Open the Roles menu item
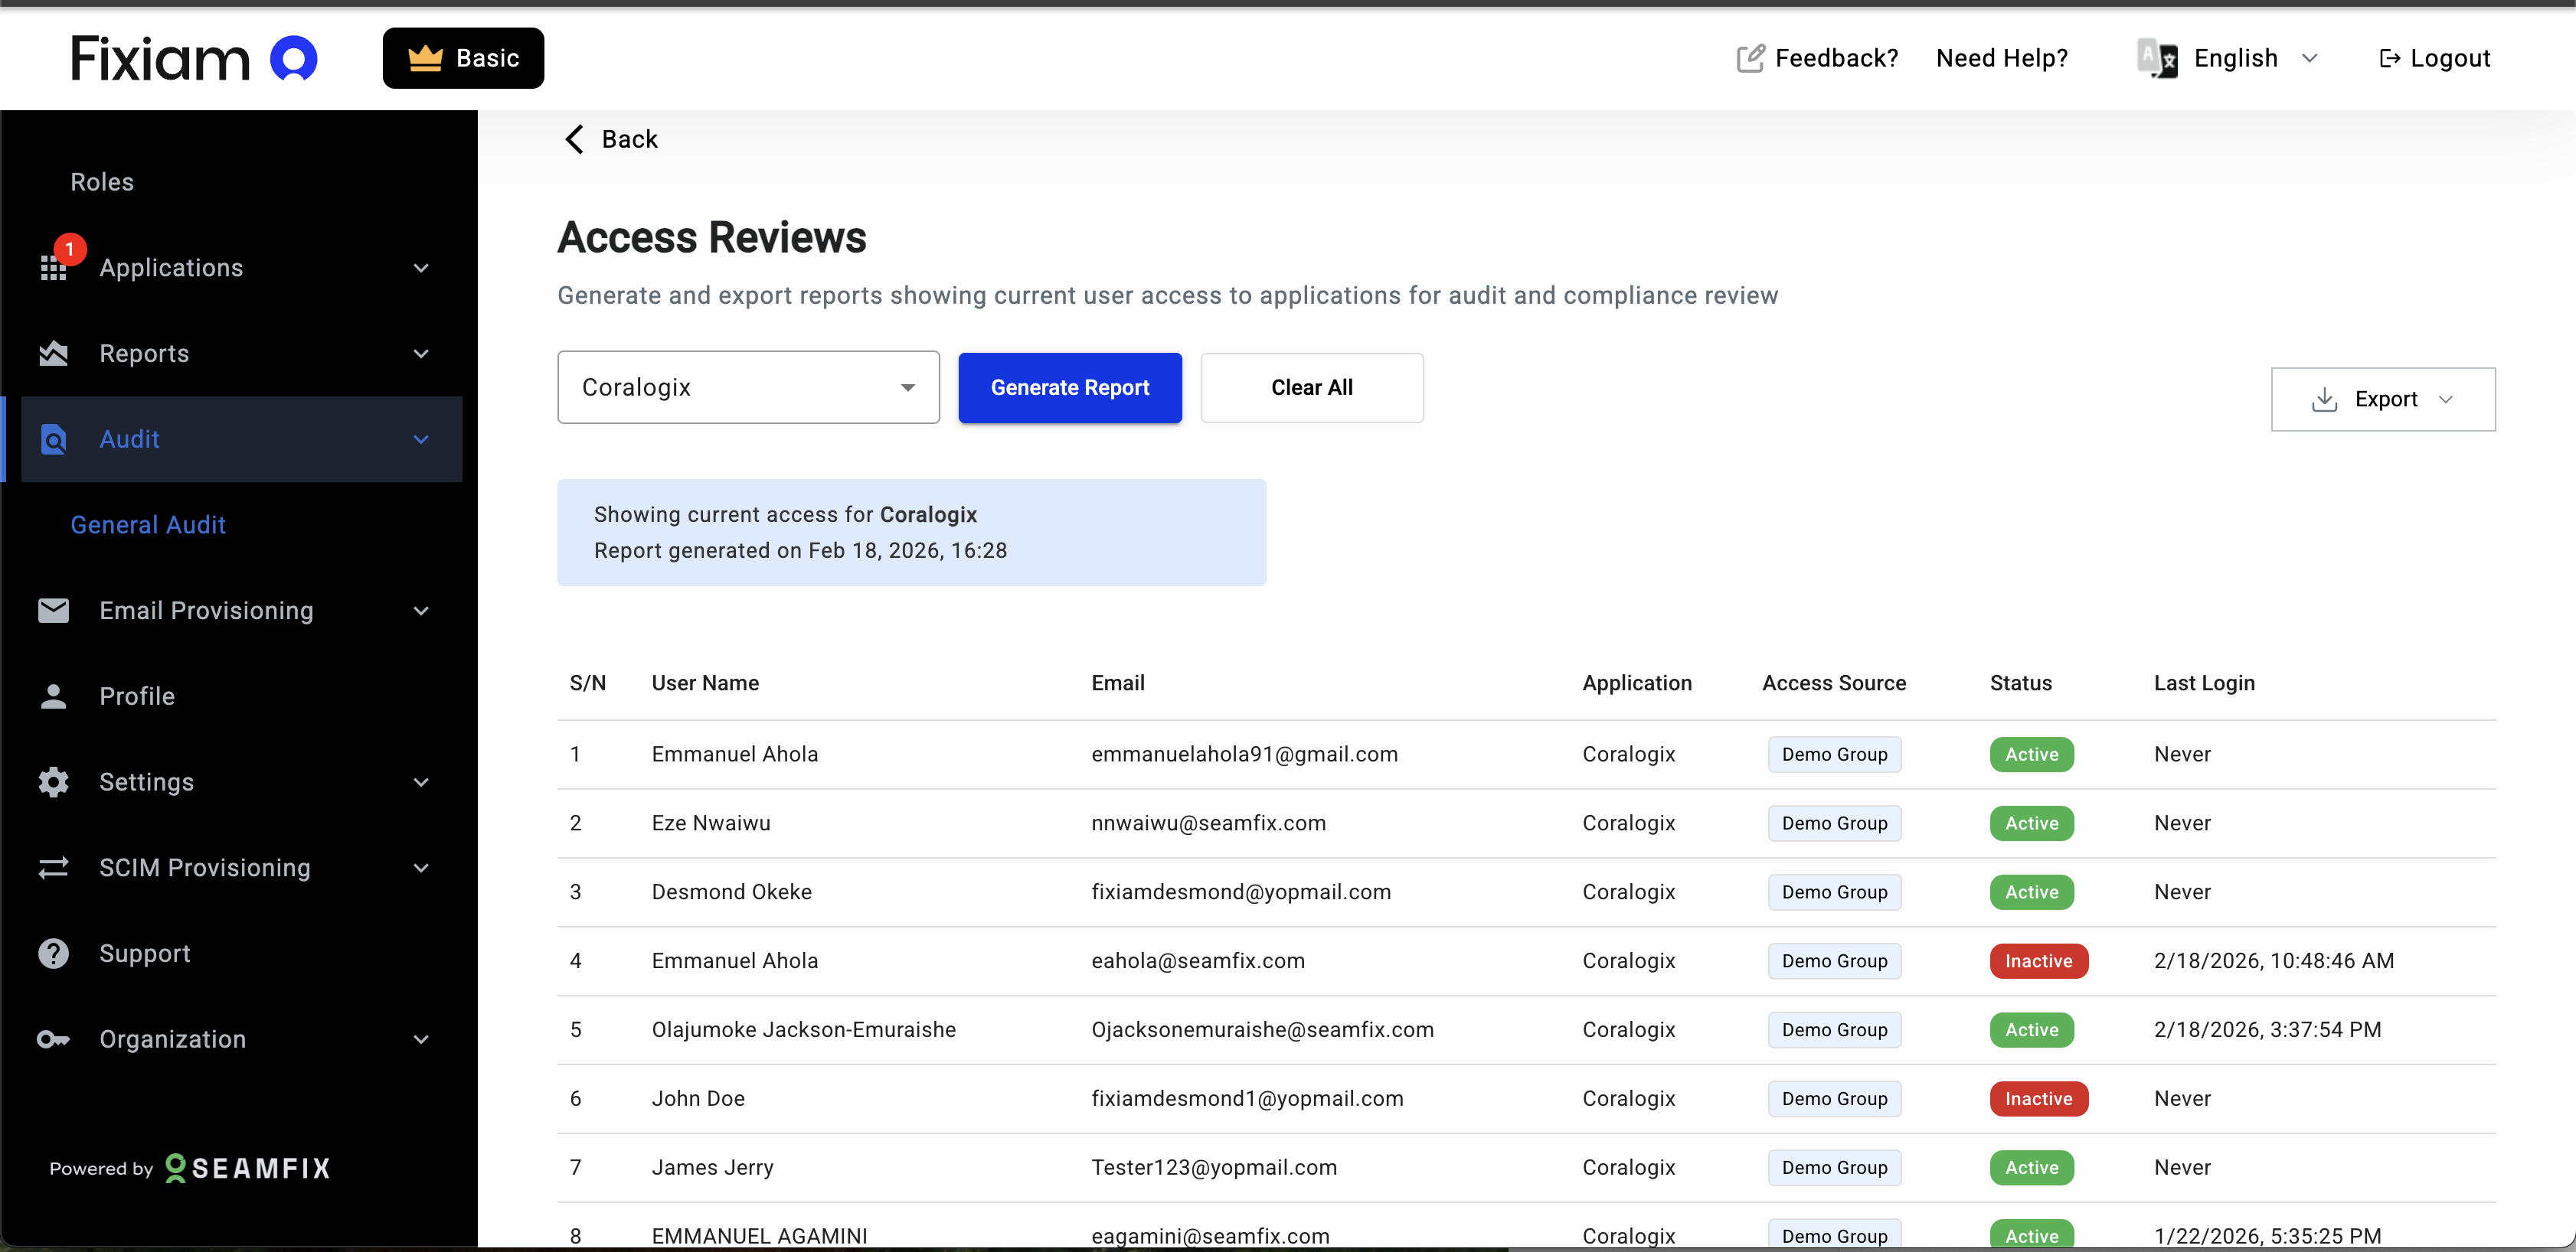Viewport: 2576px width, 1252px height. 102,182
